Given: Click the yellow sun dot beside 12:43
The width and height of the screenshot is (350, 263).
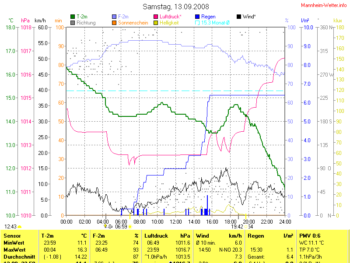Looking at the screenshot, I should pos(20,227).
